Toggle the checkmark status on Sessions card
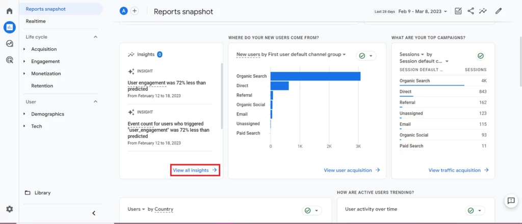 (x=480, y=55)
